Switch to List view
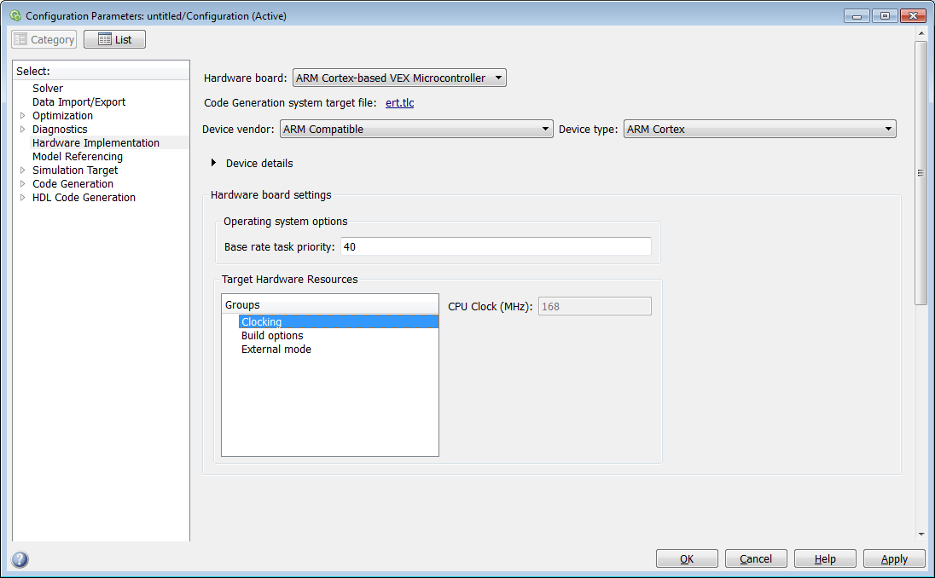 click(114, 39)
